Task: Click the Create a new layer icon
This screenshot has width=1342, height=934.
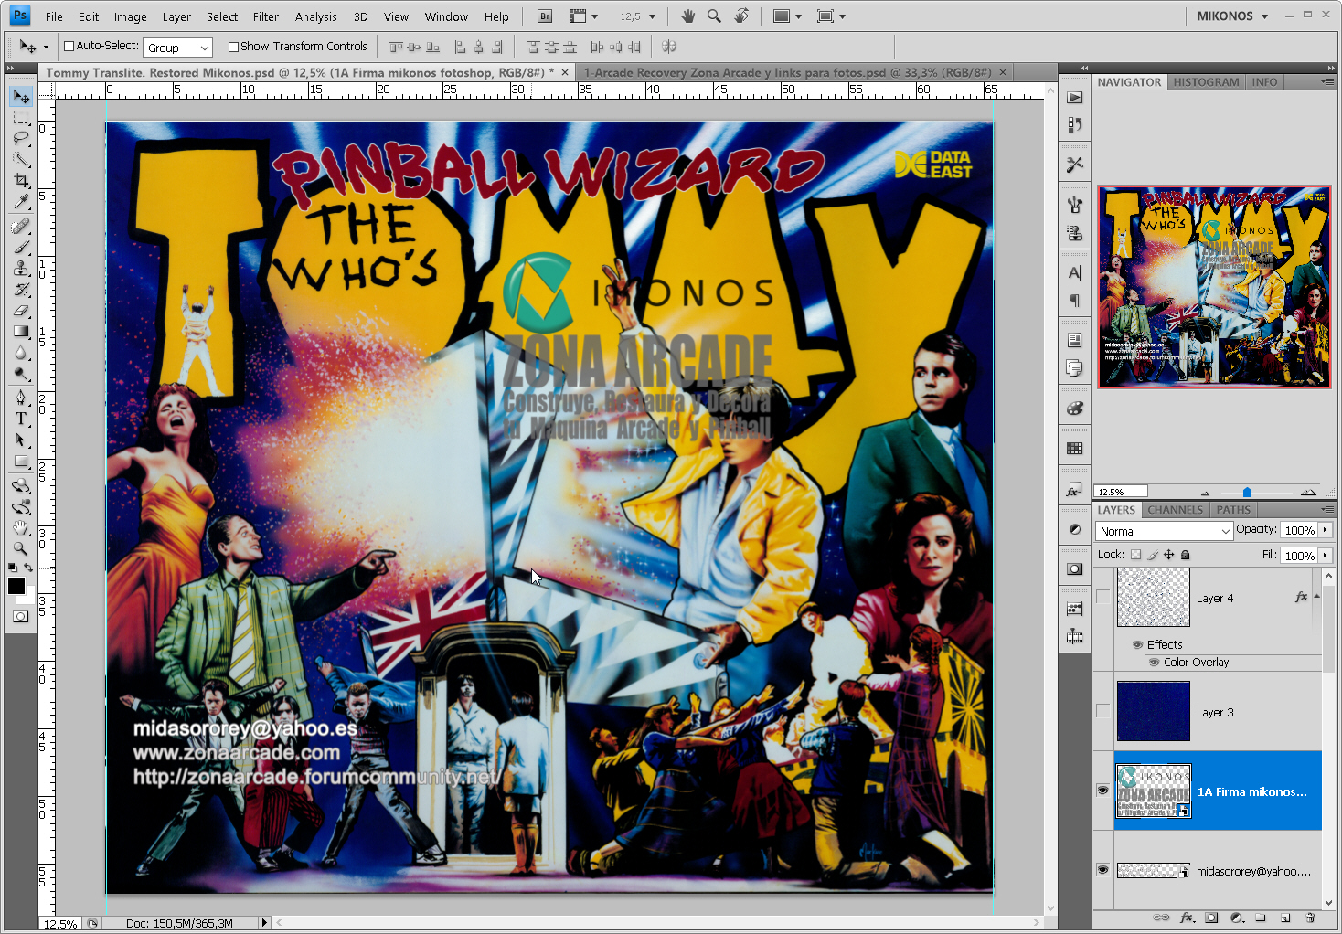Action: click(1284, 918)
